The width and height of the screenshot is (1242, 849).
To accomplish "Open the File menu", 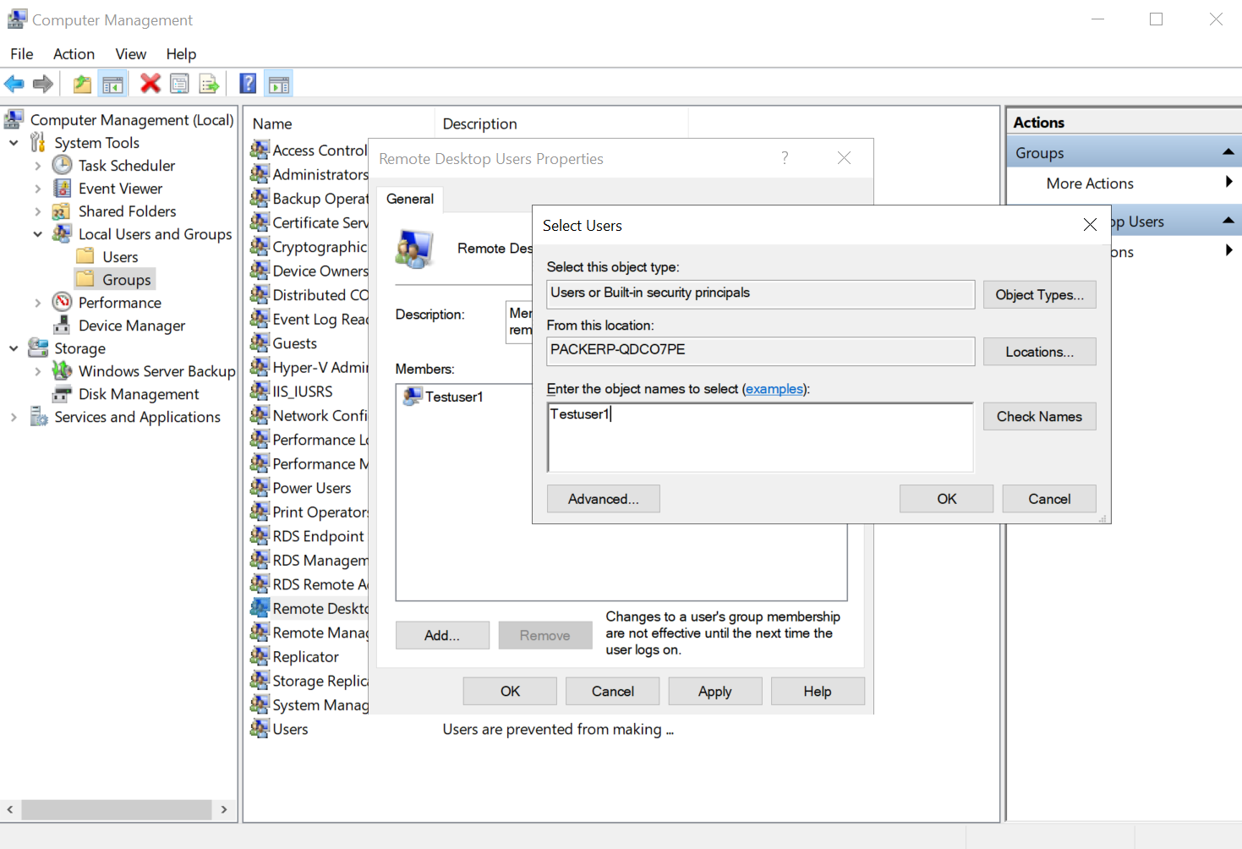I will pyautogui.click(x=22, y=54).
